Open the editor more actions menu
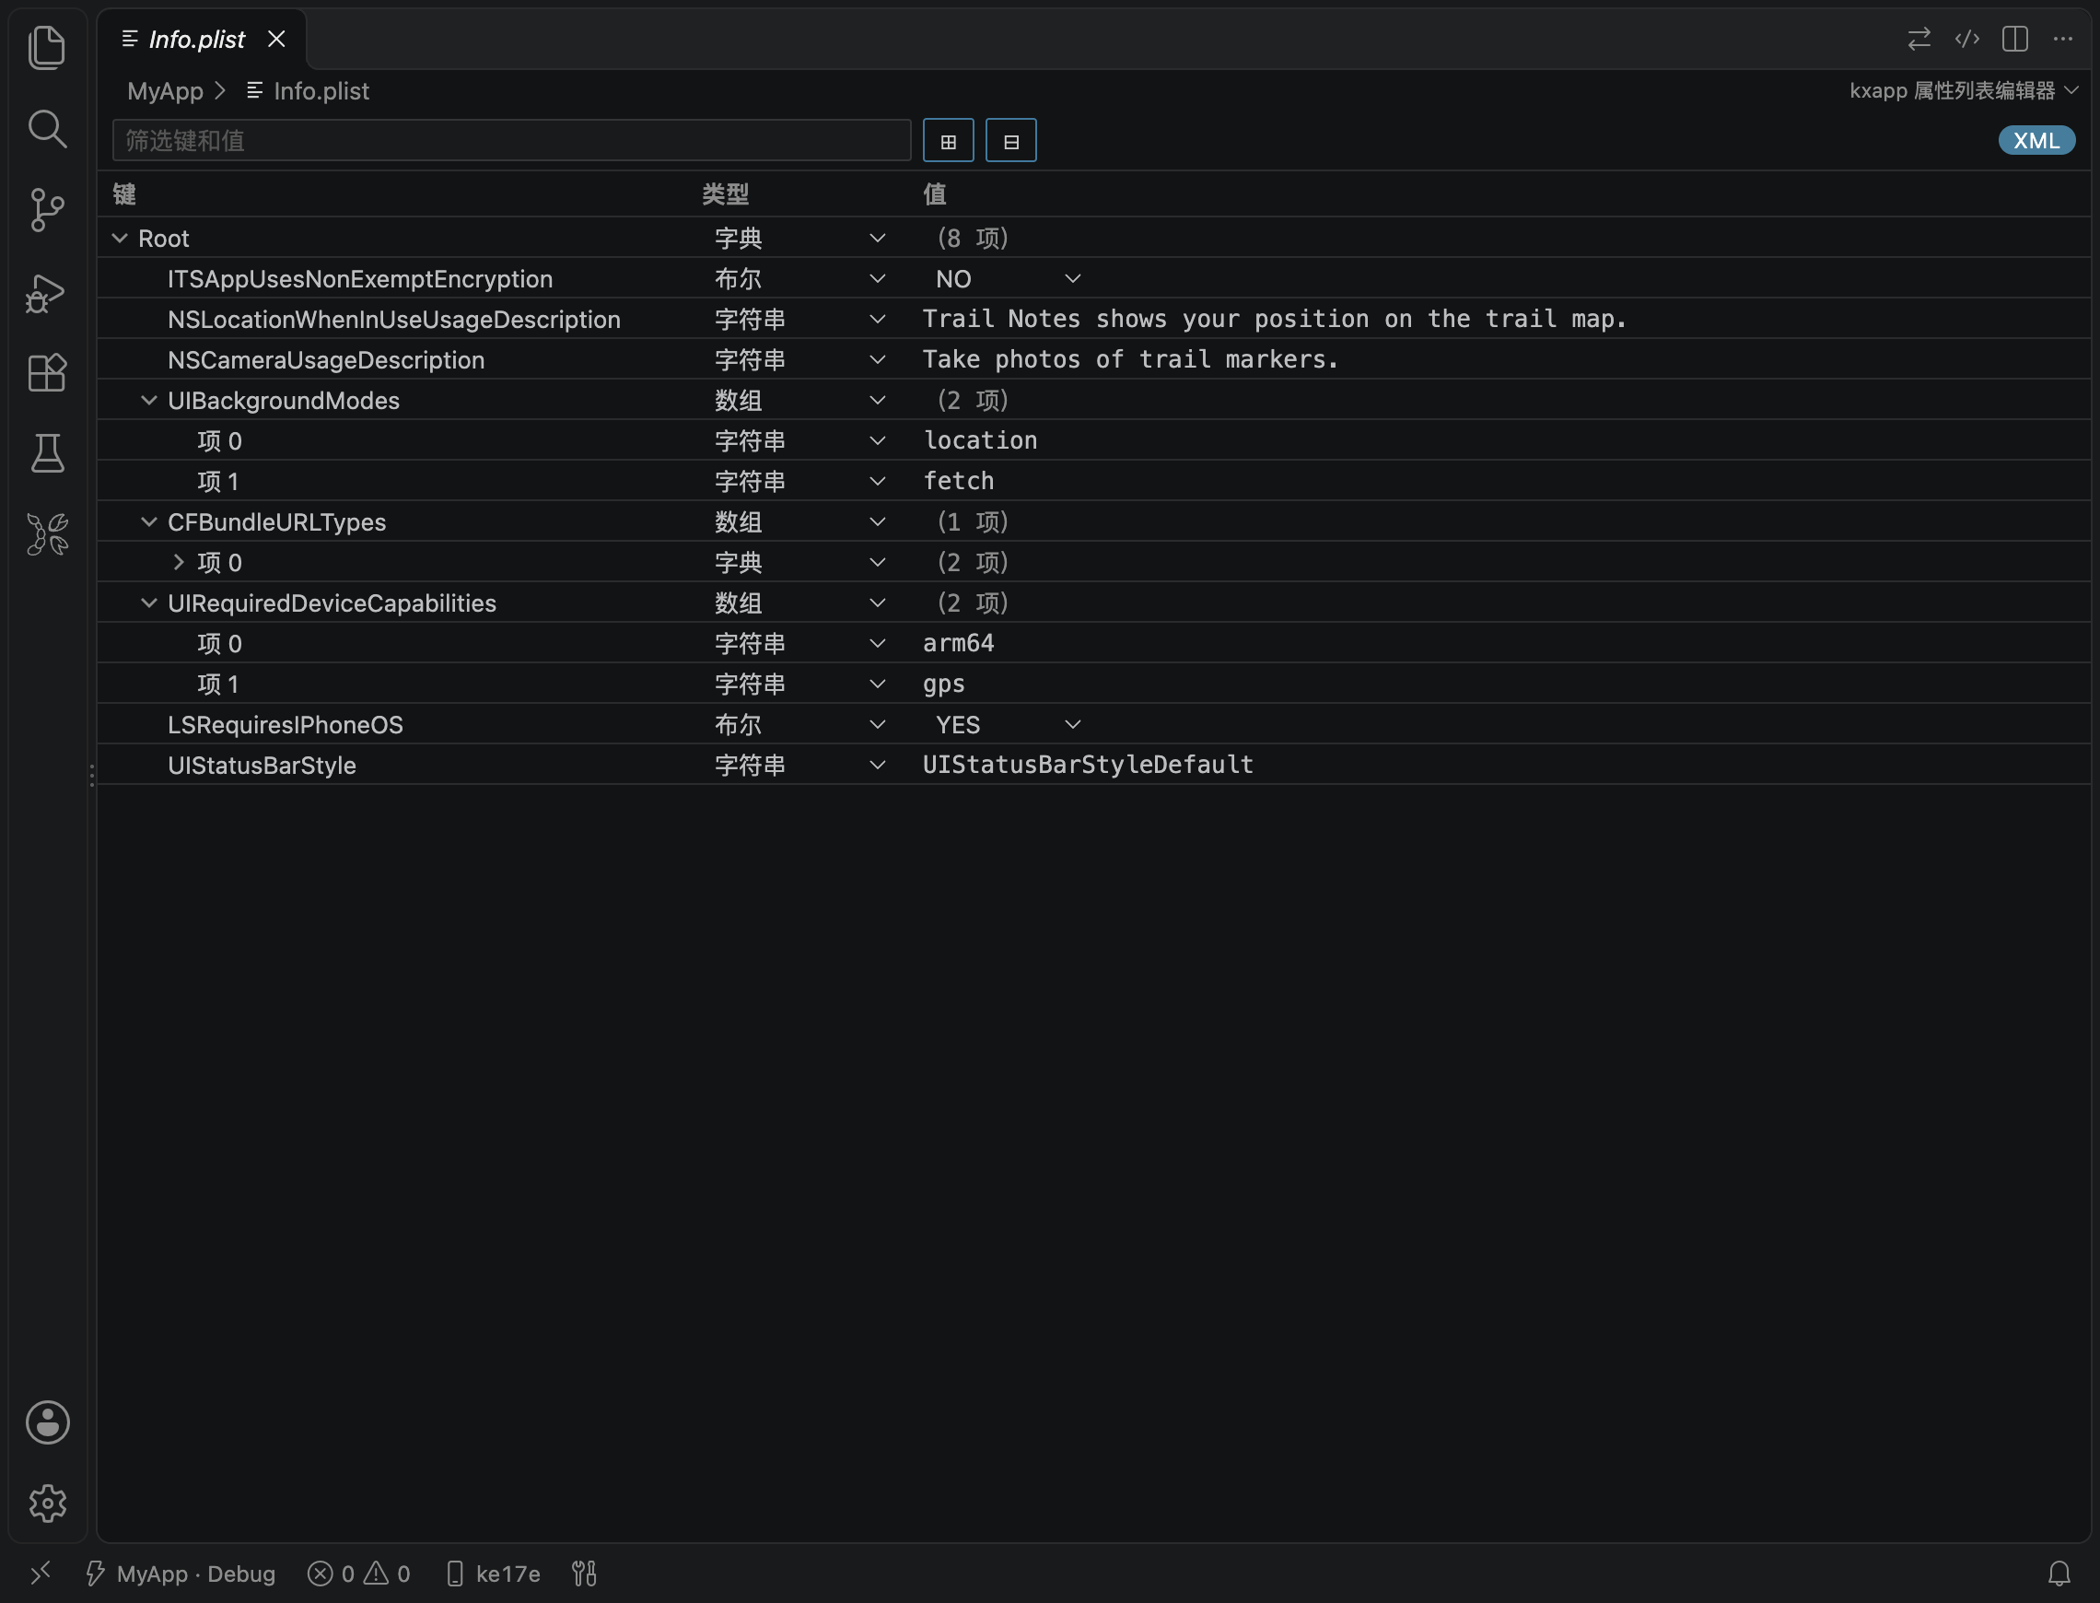The image size is (2100, 1603). [x=2063, y=39]
